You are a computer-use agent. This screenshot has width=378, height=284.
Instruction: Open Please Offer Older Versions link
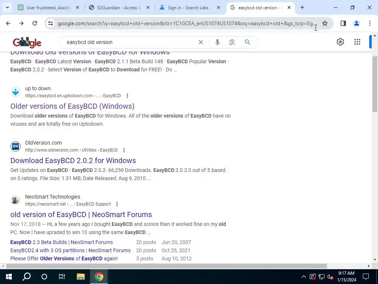pos(64,258)
